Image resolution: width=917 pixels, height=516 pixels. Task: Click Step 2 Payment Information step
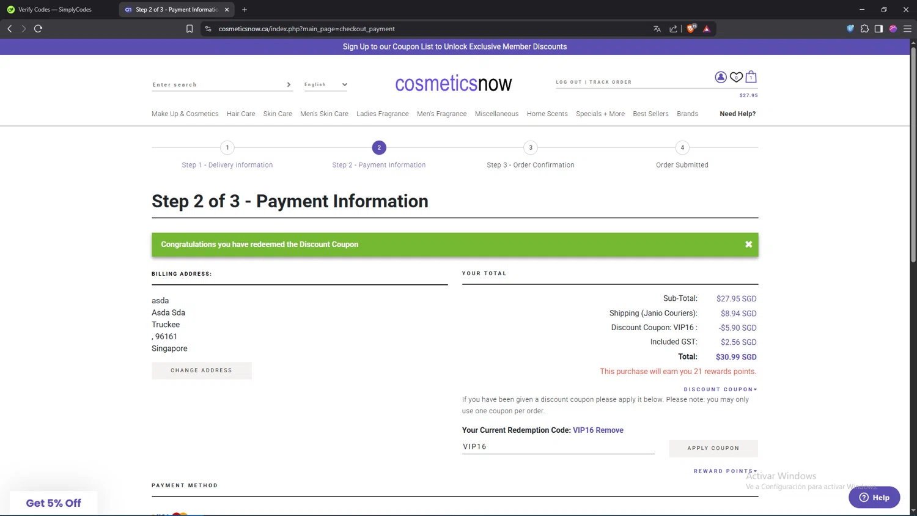coord(379,165)
